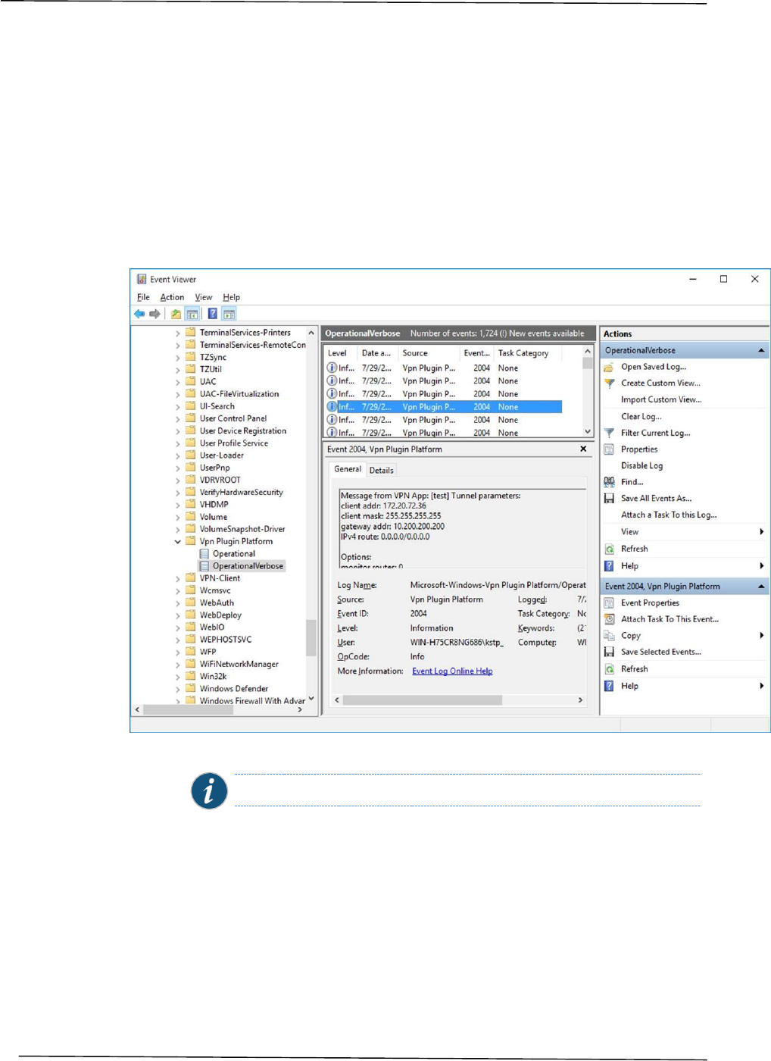Select the OperationalVerbose log in tree
771x1061 pixels.
[x=248, y=566]
